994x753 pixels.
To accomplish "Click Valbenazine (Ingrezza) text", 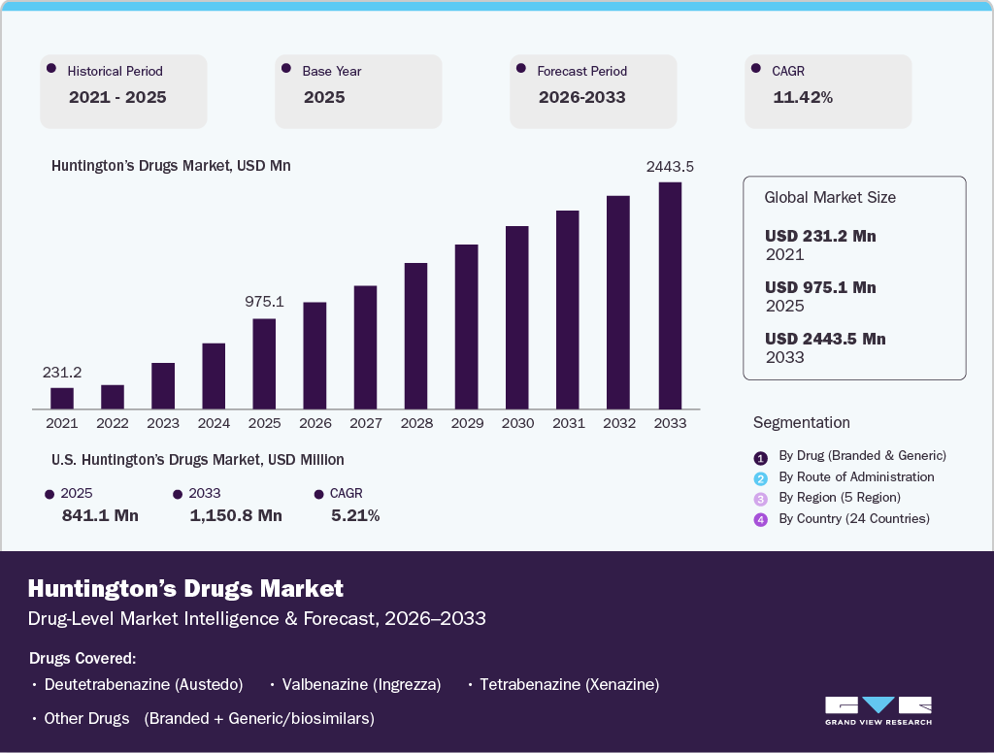I will point(361,684).
